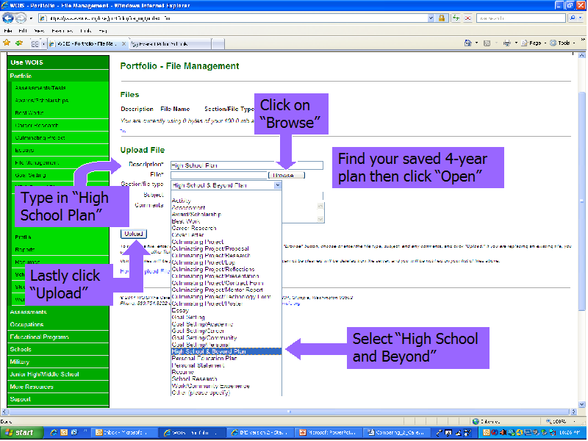
Task: Open Favorites Center star icon
Action: coord(7,43)
